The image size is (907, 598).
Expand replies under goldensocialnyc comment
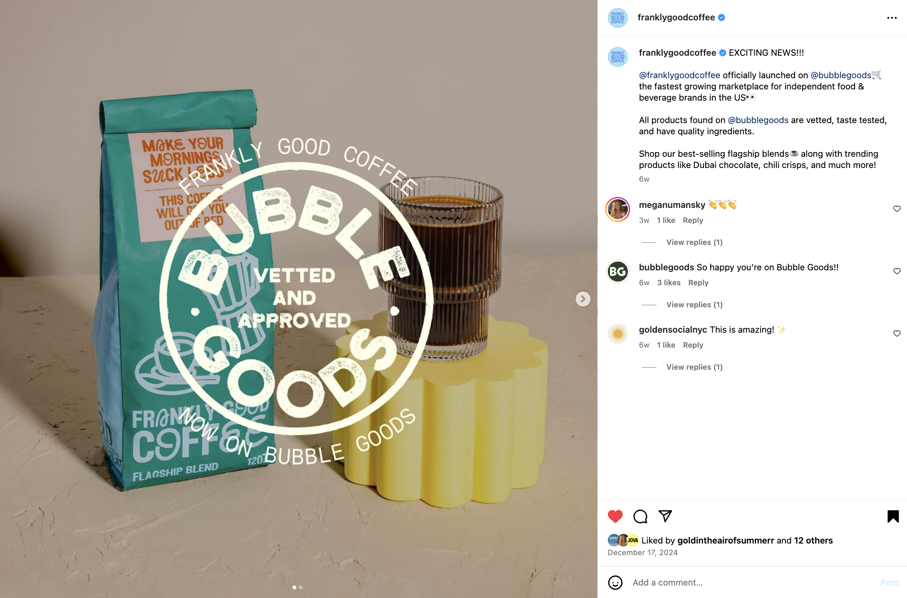[694, 367]
